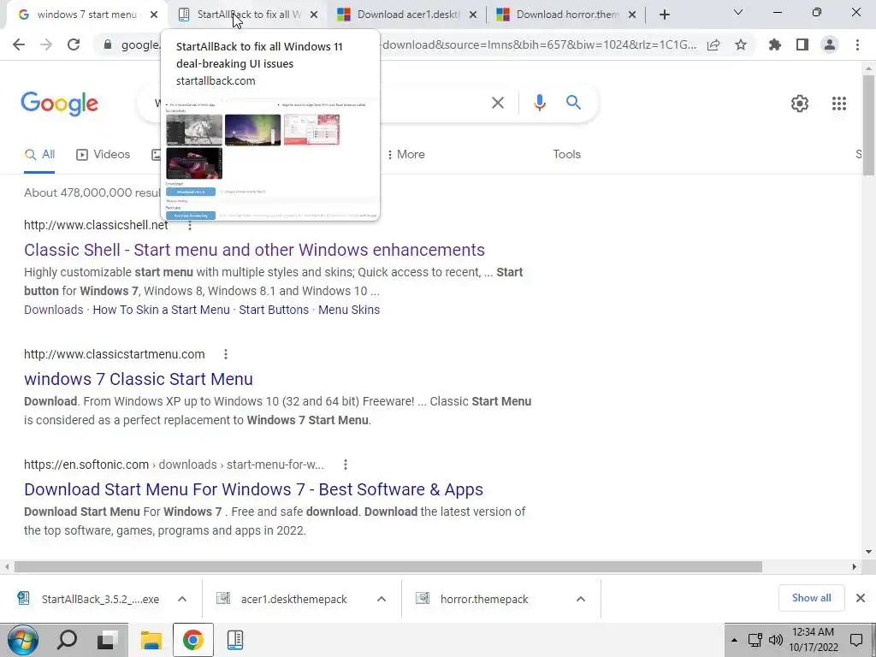Click the Google logo
Image resolution: width=876 pixels, height=657 pixels.
pos(60,104)
